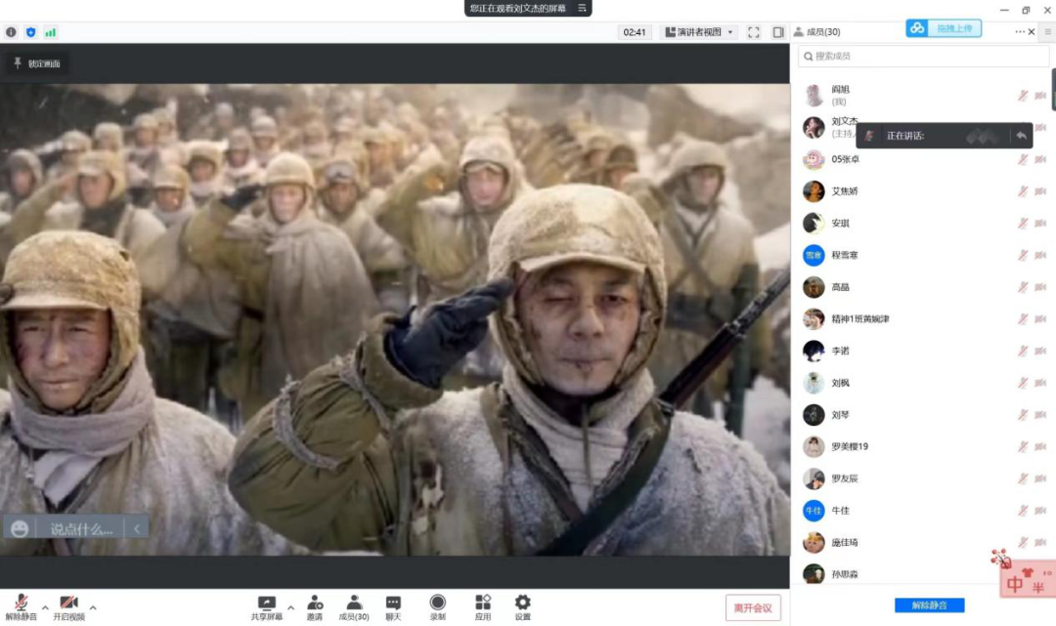The height and width of the screenshot is (626, 1056).
Task: Open the network signal strength icon
Action: click(50, 32)
